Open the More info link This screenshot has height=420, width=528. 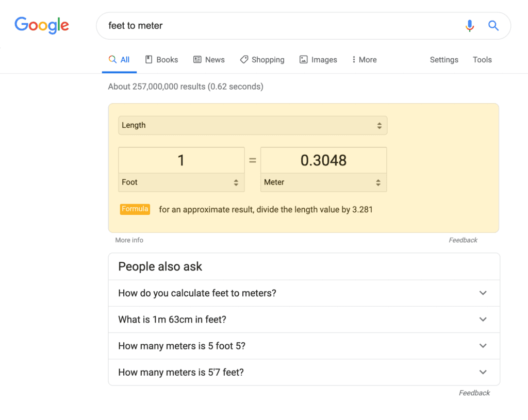point(129,240)
